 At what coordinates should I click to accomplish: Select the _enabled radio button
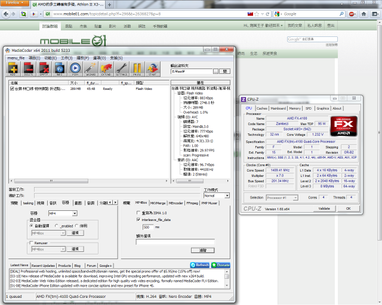coord(56,226)
